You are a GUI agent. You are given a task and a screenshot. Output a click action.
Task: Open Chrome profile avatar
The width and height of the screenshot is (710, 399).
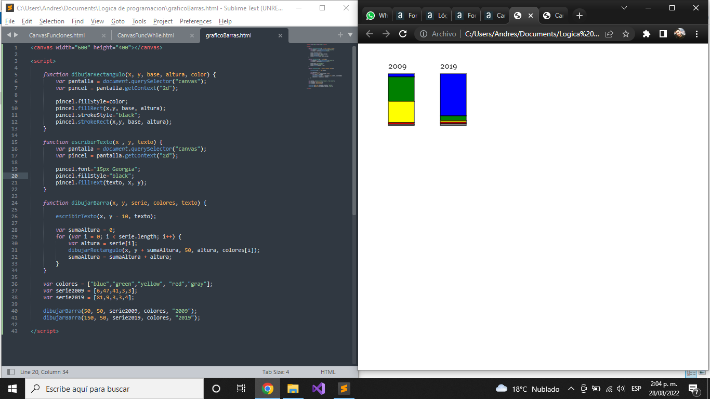click(680, 34)
